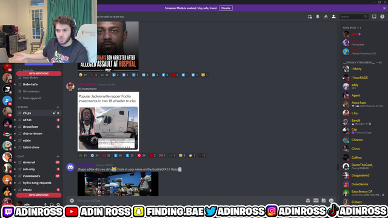Click the Discord logo avatar on message

[x=70, y=167]
